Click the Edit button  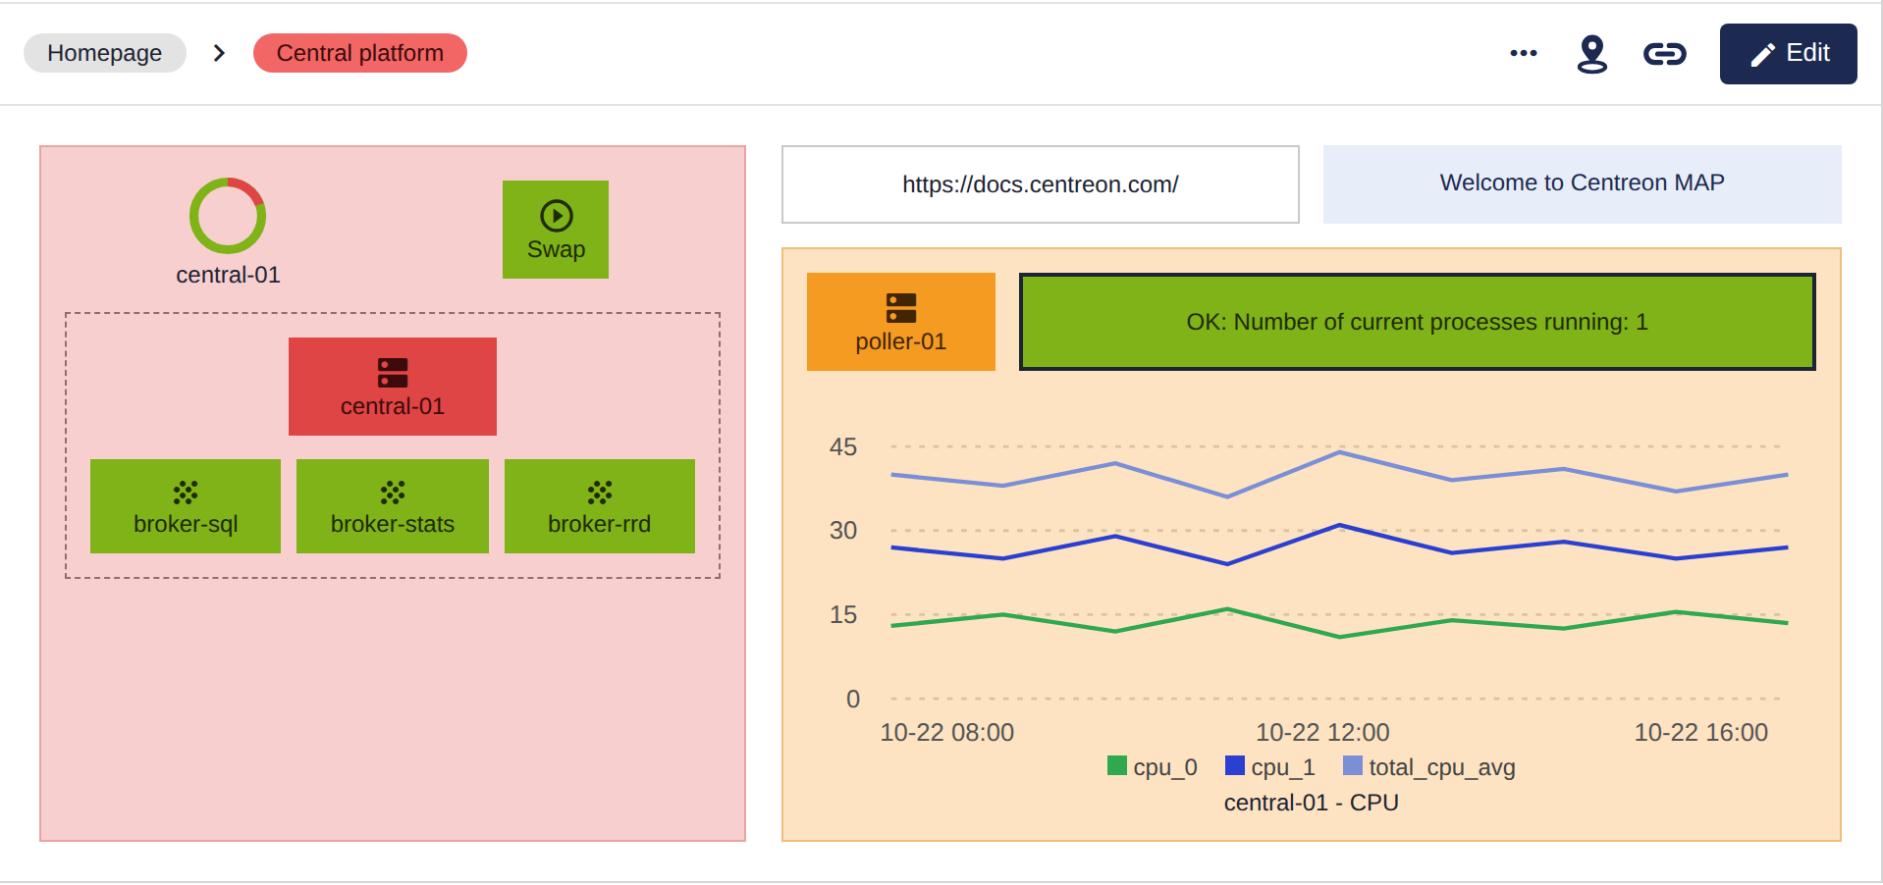[1788, 54]
